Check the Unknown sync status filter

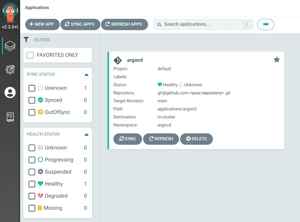[32, 88]
